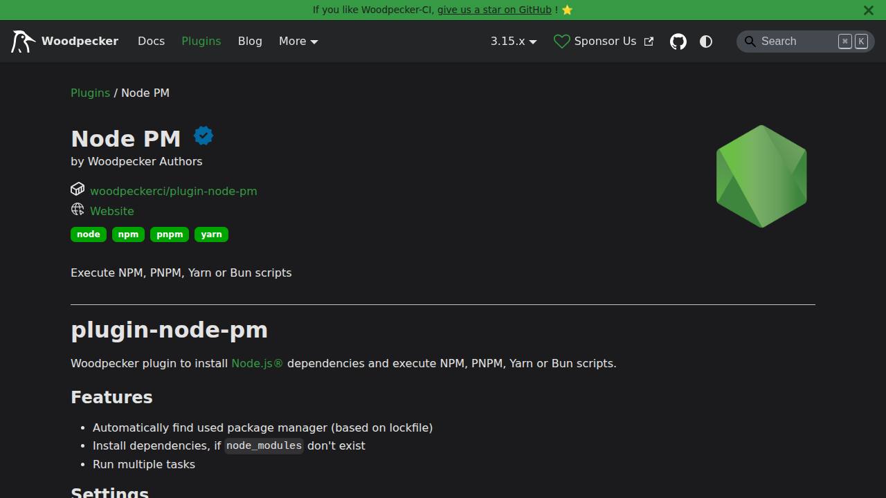Expand the More dropdown menu
The image size is (886, 498).
point(298,41)
